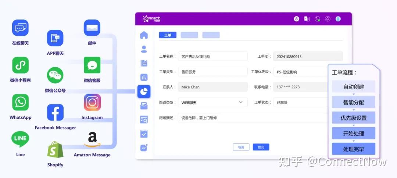Click the 微信公众号 WeChat icon
The height and width of the screenshot is (178, 397).
coord(55,75)
